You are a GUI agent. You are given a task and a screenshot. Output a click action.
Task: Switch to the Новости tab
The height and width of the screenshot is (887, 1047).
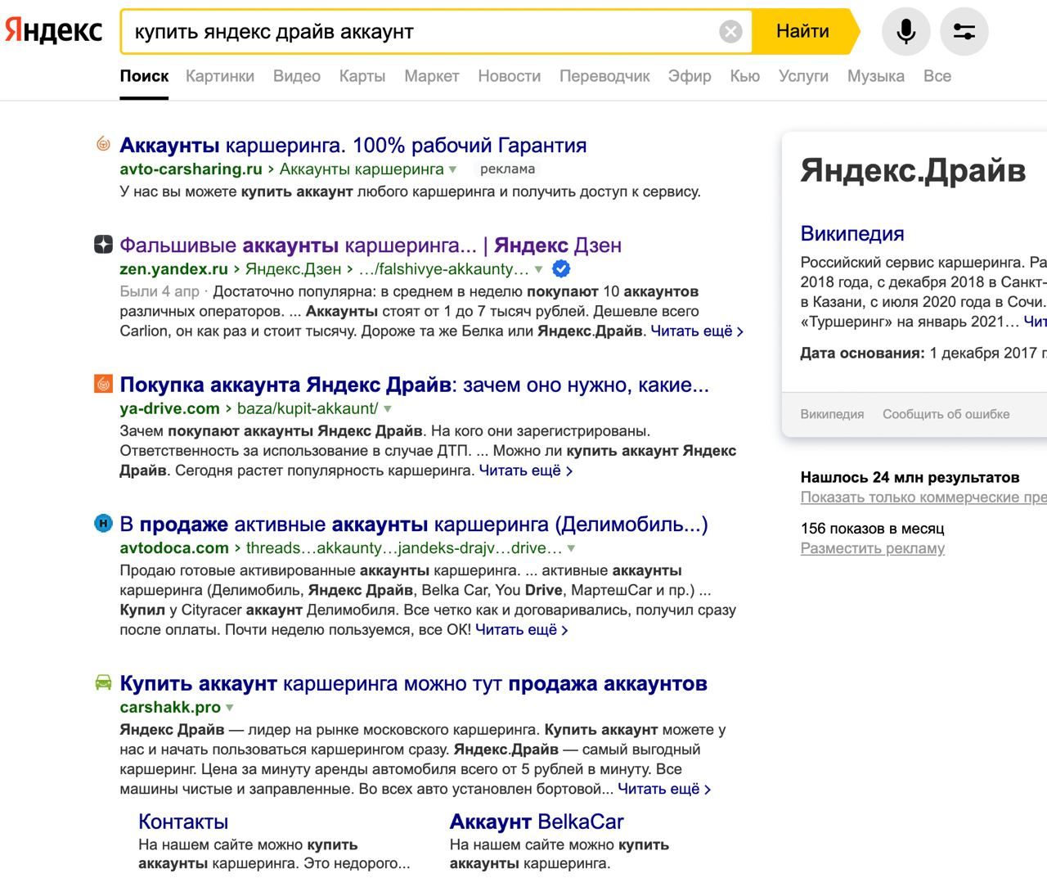[x=509, y=76]
